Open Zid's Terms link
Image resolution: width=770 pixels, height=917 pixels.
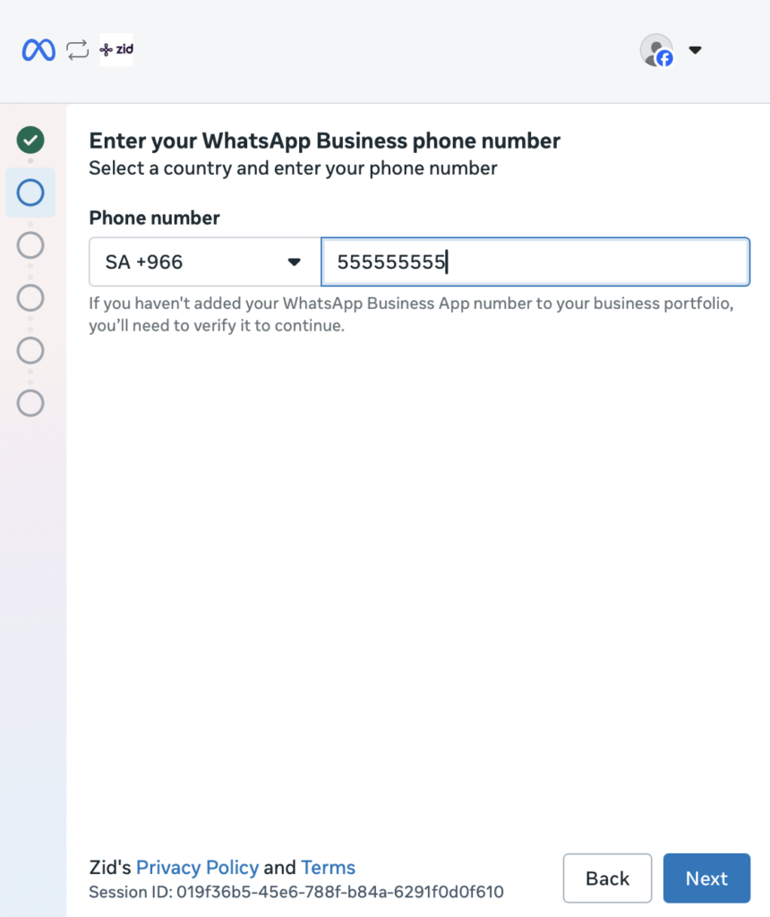coord(328,867)
